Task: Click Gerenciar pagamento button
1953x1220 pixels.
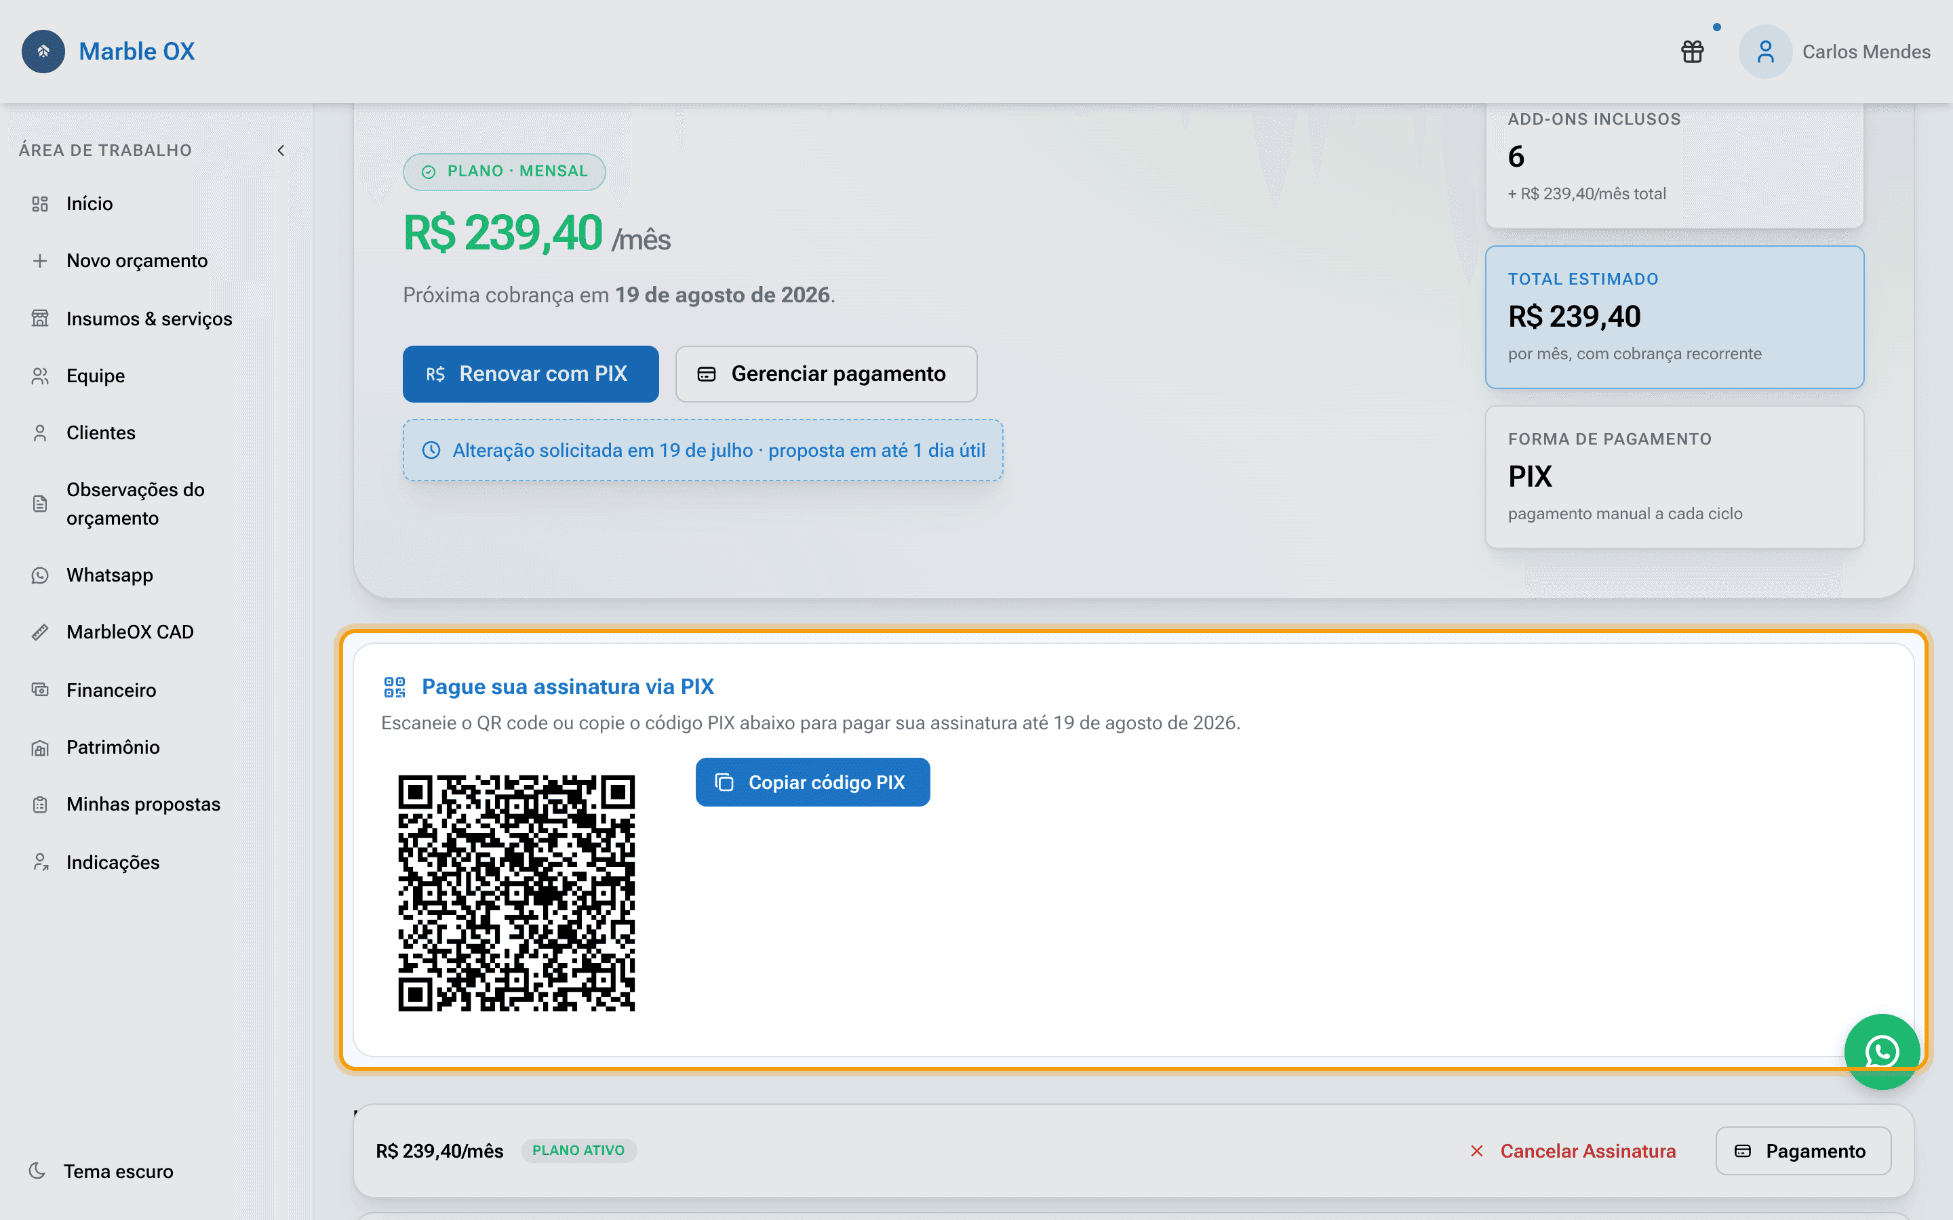Action: tap(827, 374)
